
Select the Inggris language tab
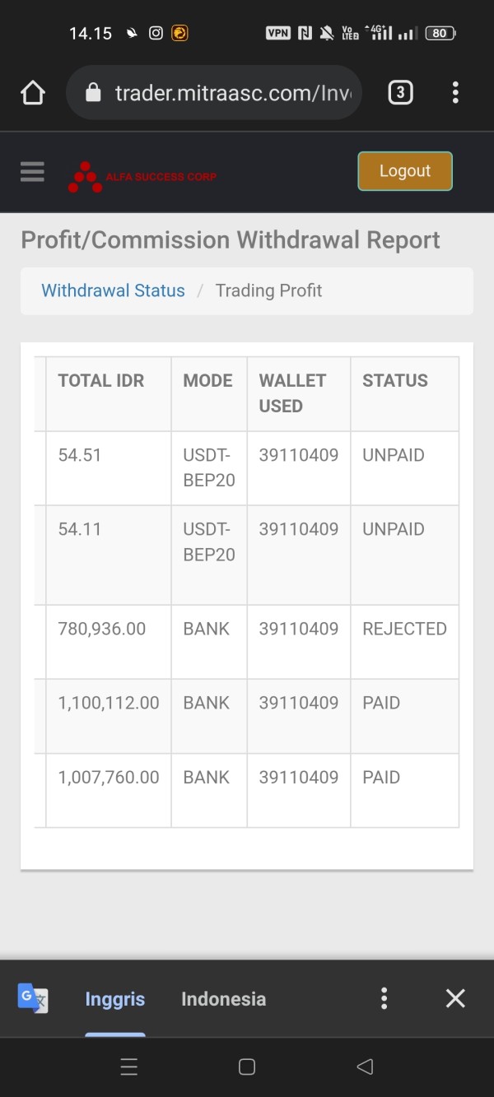[x=115, y=999]
